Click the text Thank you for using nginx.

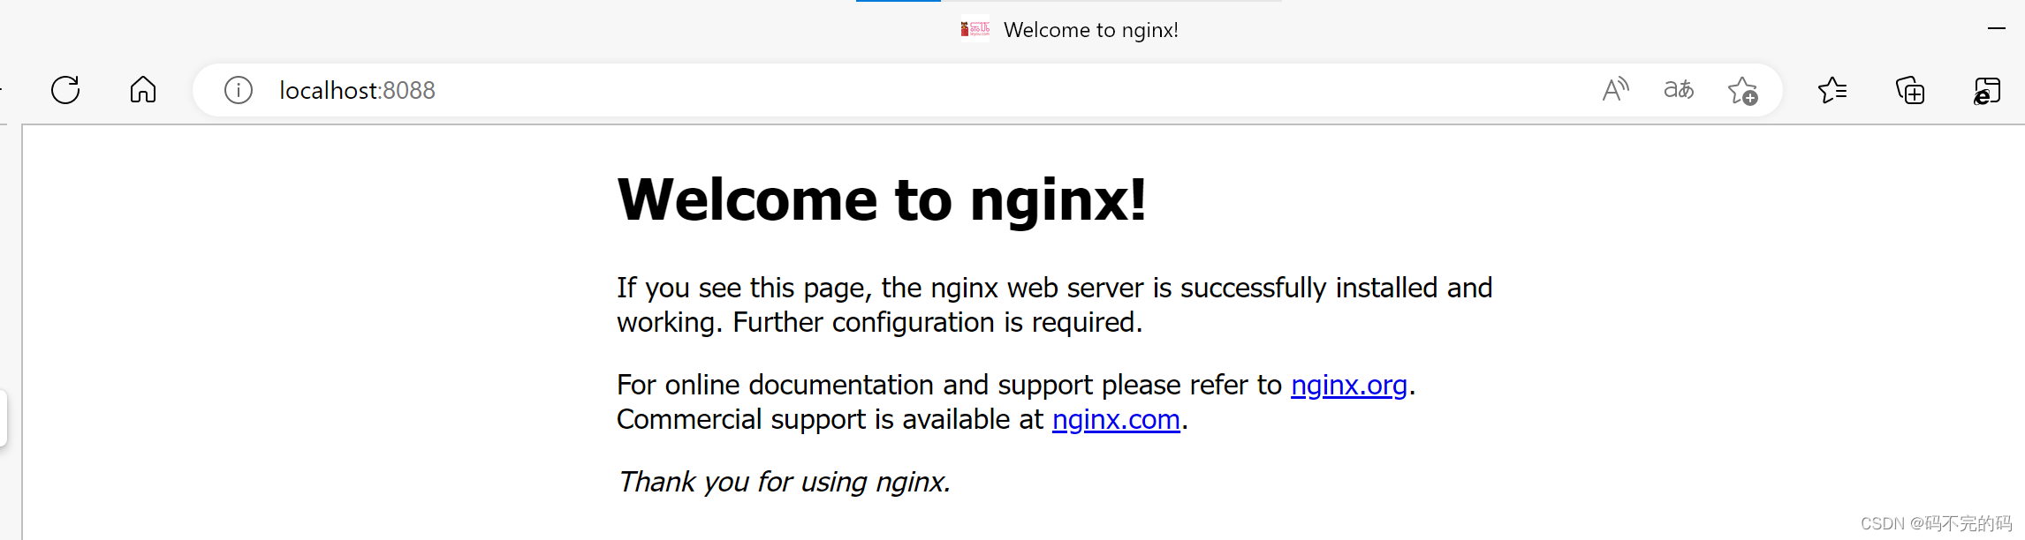coord(784,482)
